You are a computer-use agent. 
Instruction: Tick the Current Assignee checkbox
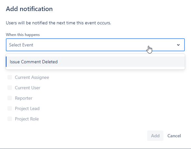click(10, 77)
